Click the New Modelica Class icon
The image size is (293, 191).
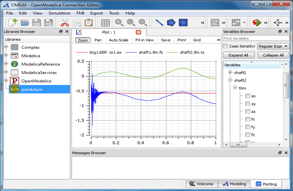(13, 23)
